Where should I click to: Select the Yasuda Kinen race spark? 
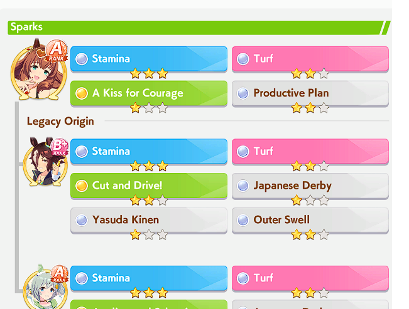point(149,221)
